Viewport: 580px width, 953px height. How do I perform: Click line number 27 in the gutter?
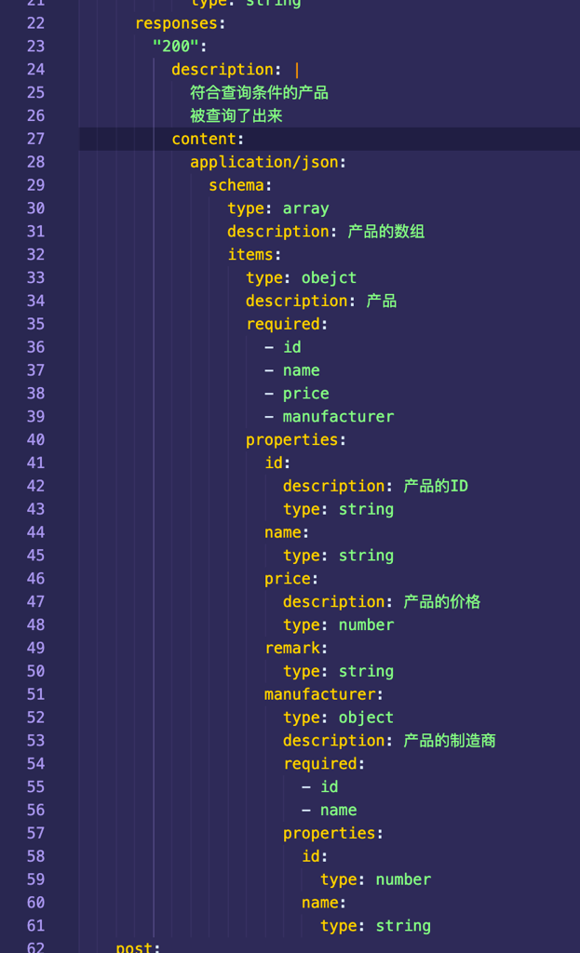[35, 139]
